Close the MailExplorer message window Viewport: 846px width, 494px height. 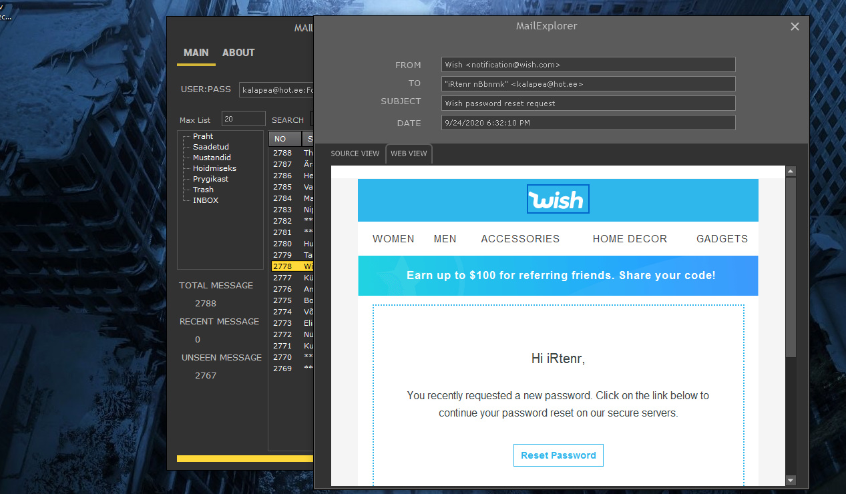[795, 27]
